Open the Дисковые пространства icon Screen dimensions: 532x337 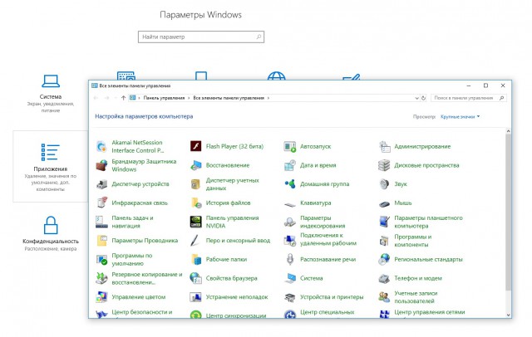[x=384, y=165]
